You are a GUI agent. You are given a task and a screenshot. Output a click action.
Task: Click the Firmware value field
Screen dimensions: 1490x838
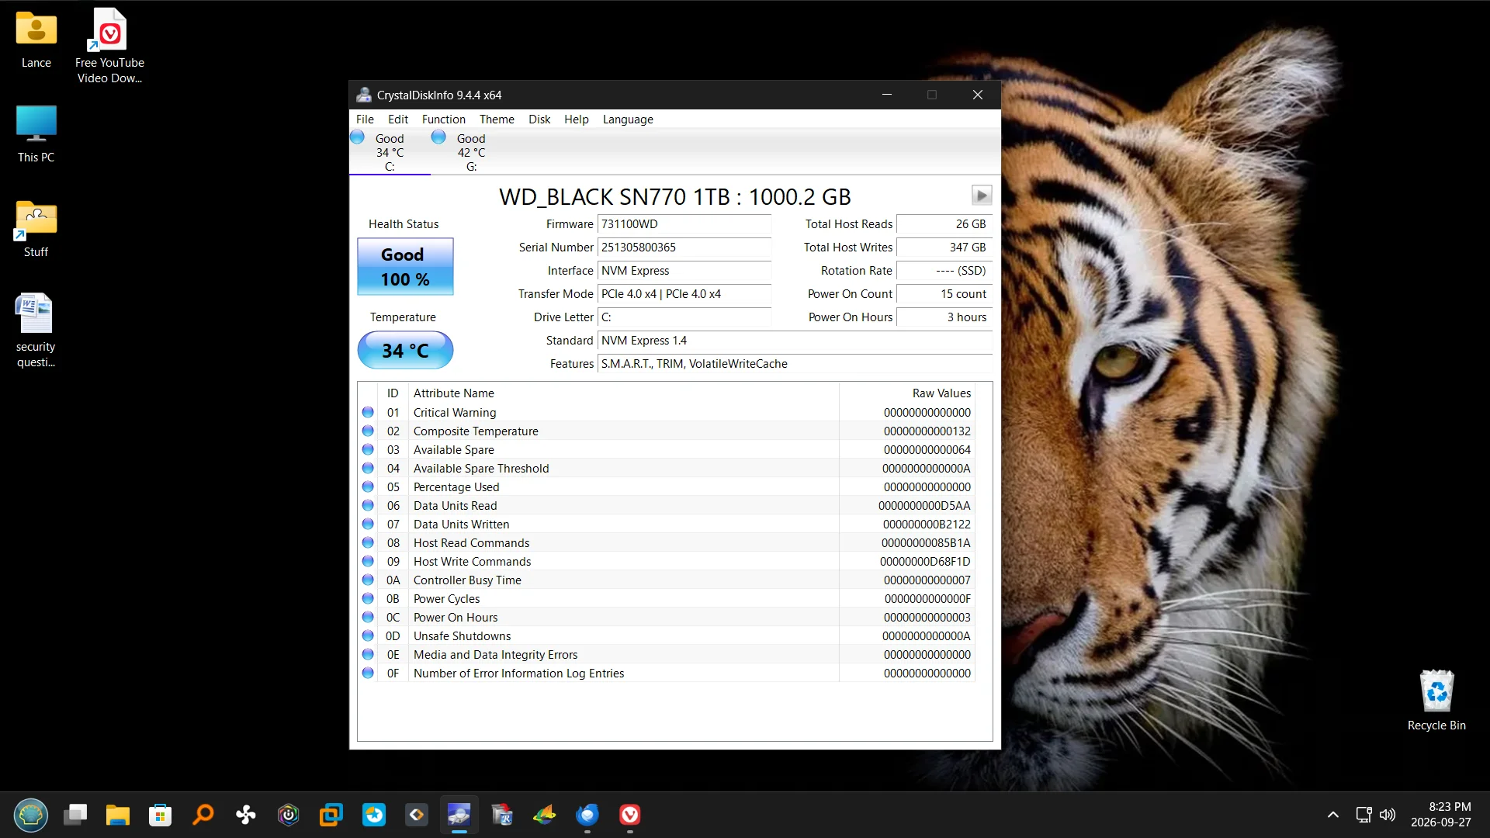pyautogui.click(x=684, y=224)
